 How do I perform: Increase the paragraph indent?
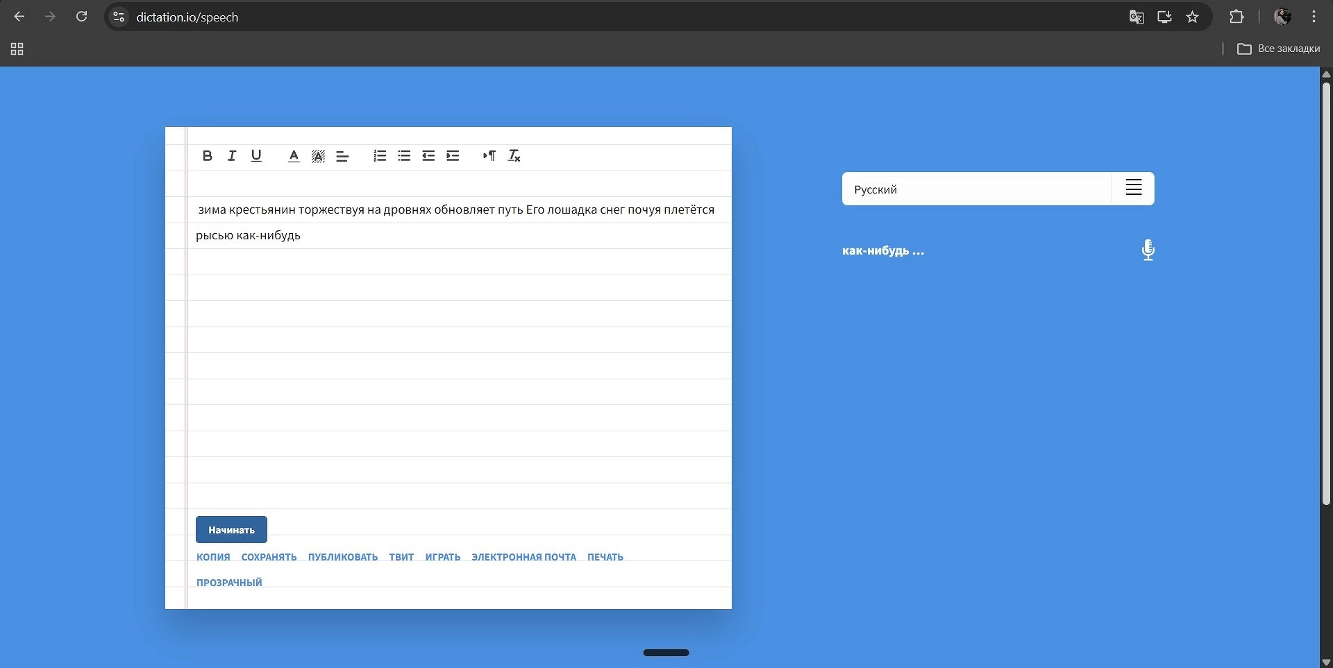[x=453, y=156]
